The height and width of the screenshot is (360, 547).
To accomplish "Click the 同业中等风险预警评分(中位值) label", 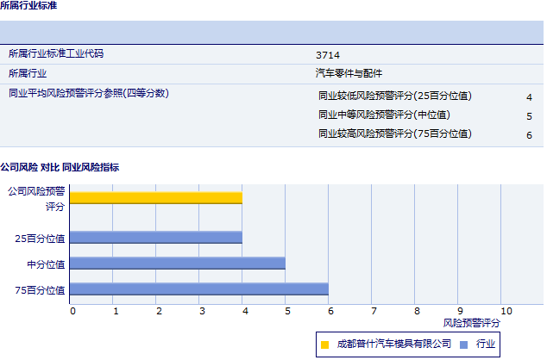I will point(384,115).
